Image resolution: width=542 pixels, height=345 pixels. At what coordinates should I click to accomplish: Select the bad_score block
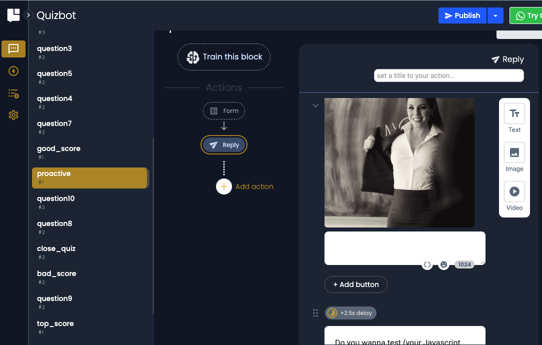[90, 277]
